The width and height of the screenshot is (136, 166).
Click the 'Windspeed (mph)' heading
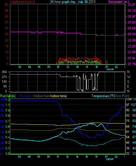point(22,2)
